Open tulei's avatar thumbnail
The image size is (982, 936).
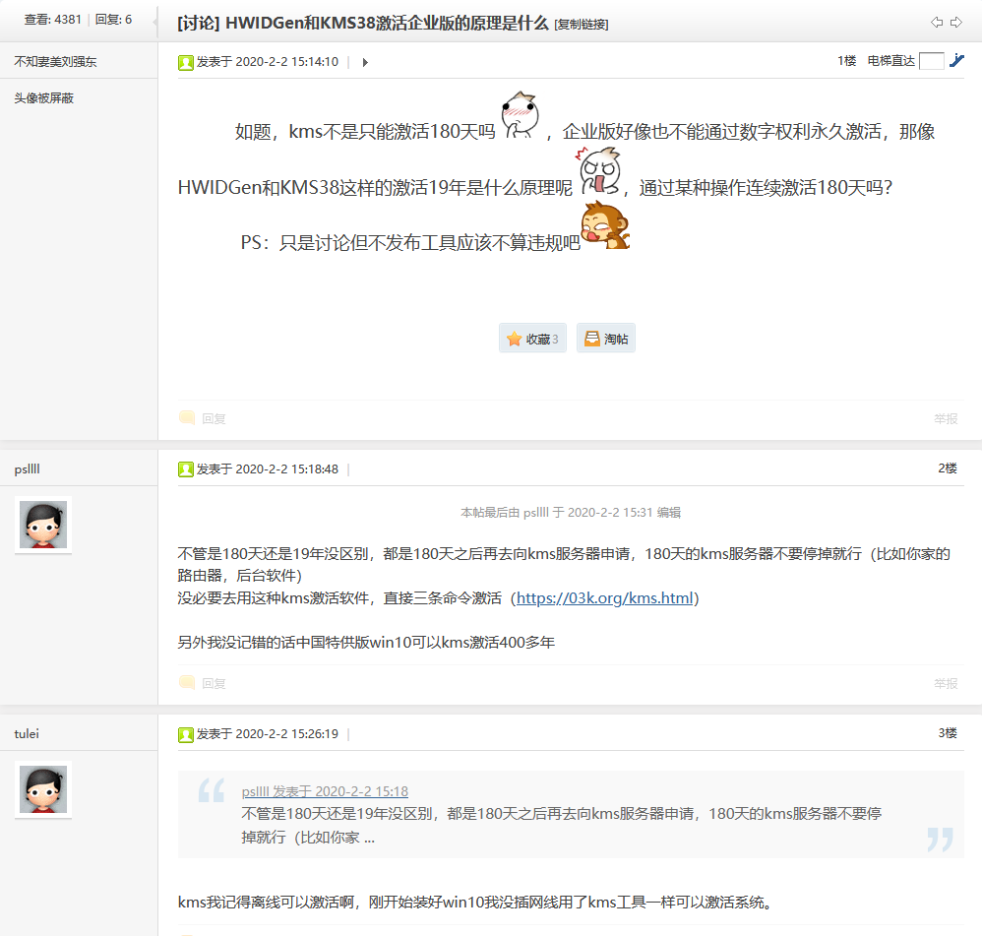[43, 789]
